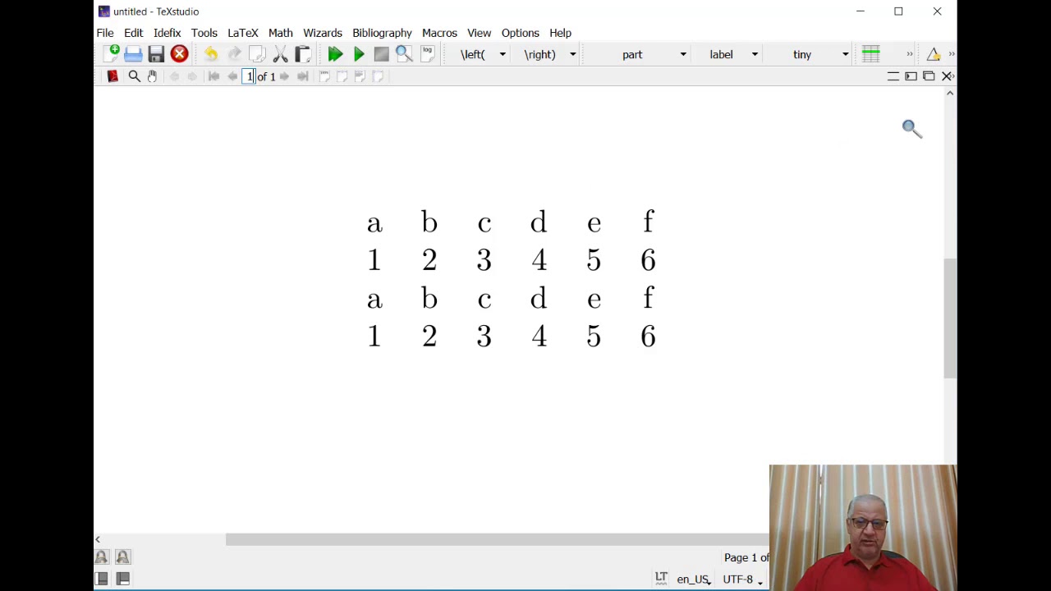Open the Math menu

pos(281,33)
